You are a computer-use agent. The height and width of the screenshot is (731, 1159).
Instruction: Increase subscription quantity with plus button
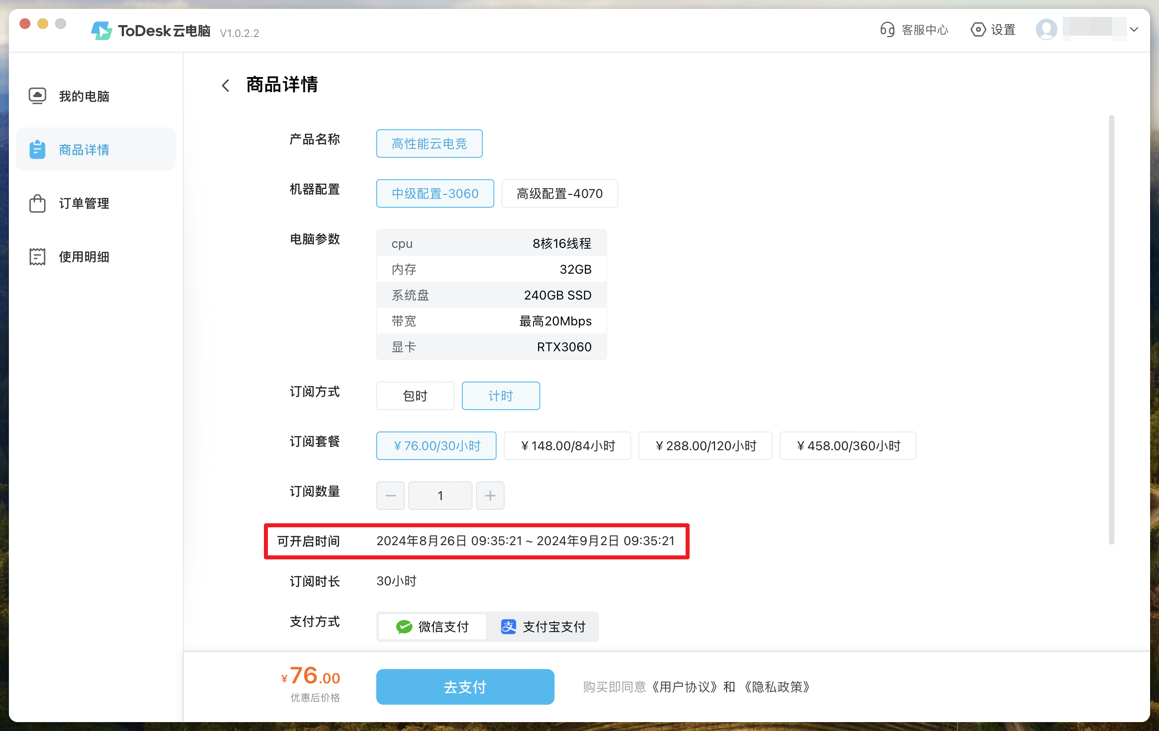click(490, 495)
